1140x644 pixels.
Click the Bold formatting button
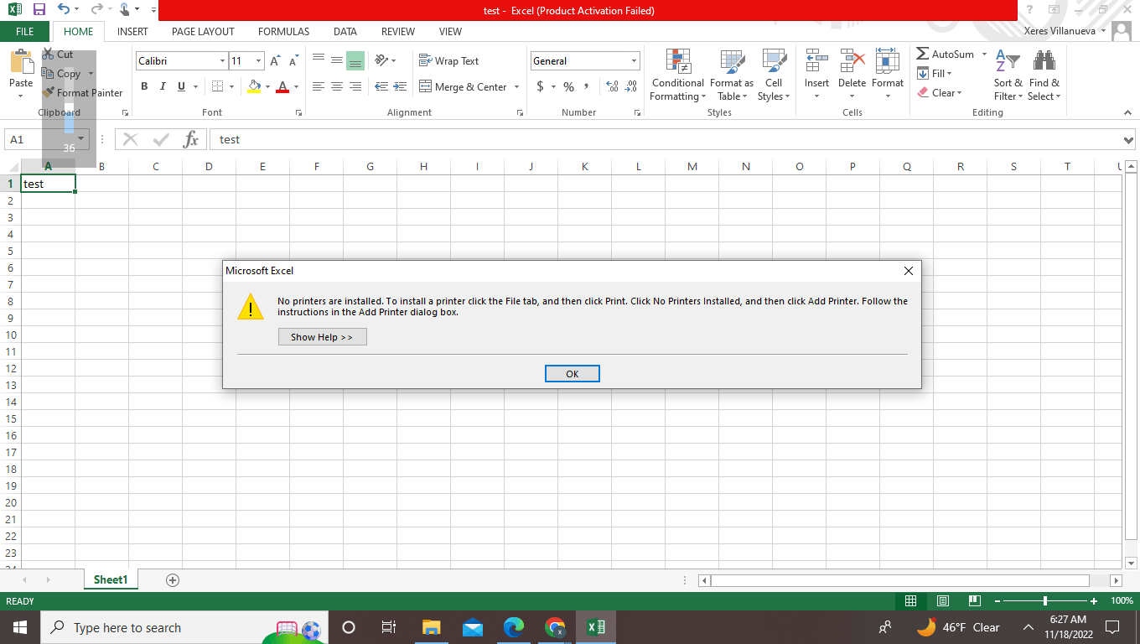144,86
